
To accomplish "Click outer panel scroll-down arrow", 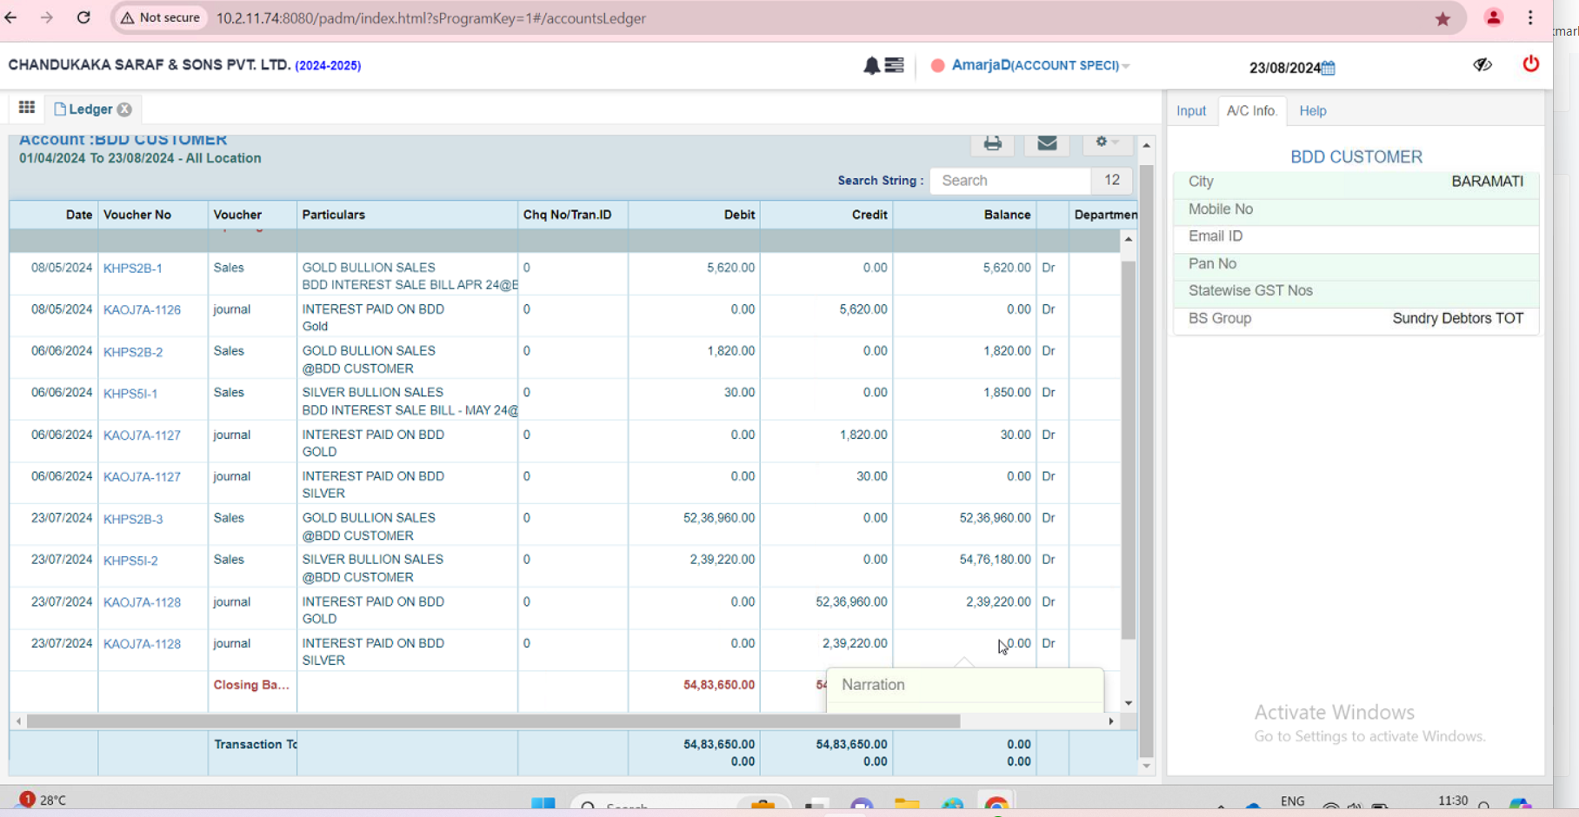I will click(x=1146, y=766).
